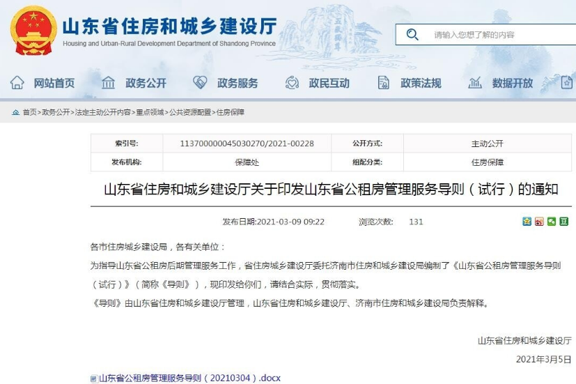The width and height of the screenshot is (576, 384).
Task: Click the 保障处 table cell
Action: [x=247, y=162]
